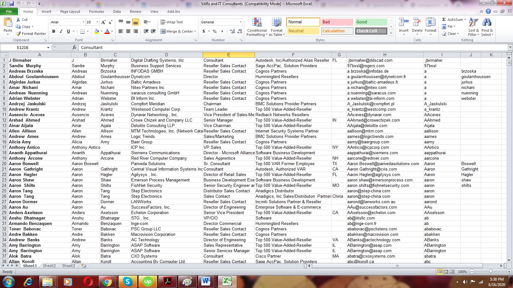
Task: Apply the Bad cell style
Action: click(337, 22)
